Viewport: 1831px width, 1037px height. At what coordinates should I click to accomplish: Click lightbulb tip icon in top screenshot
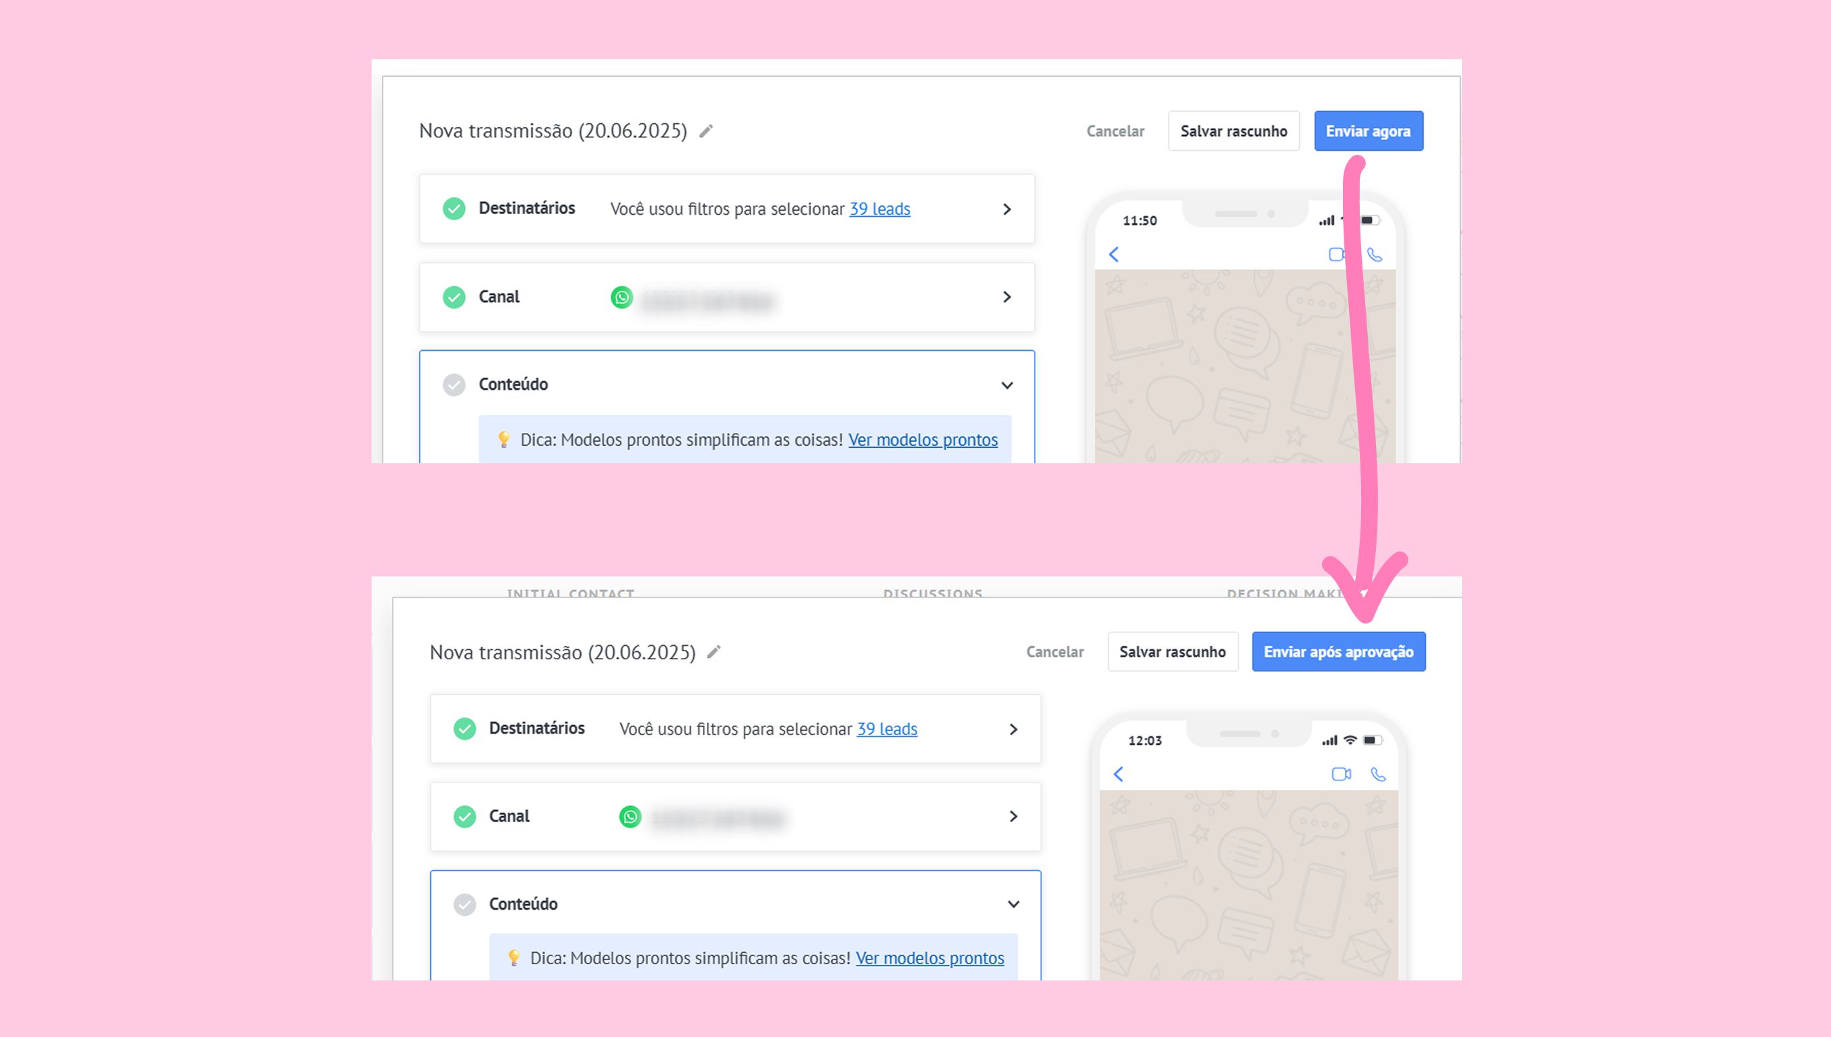click(504, 440)
